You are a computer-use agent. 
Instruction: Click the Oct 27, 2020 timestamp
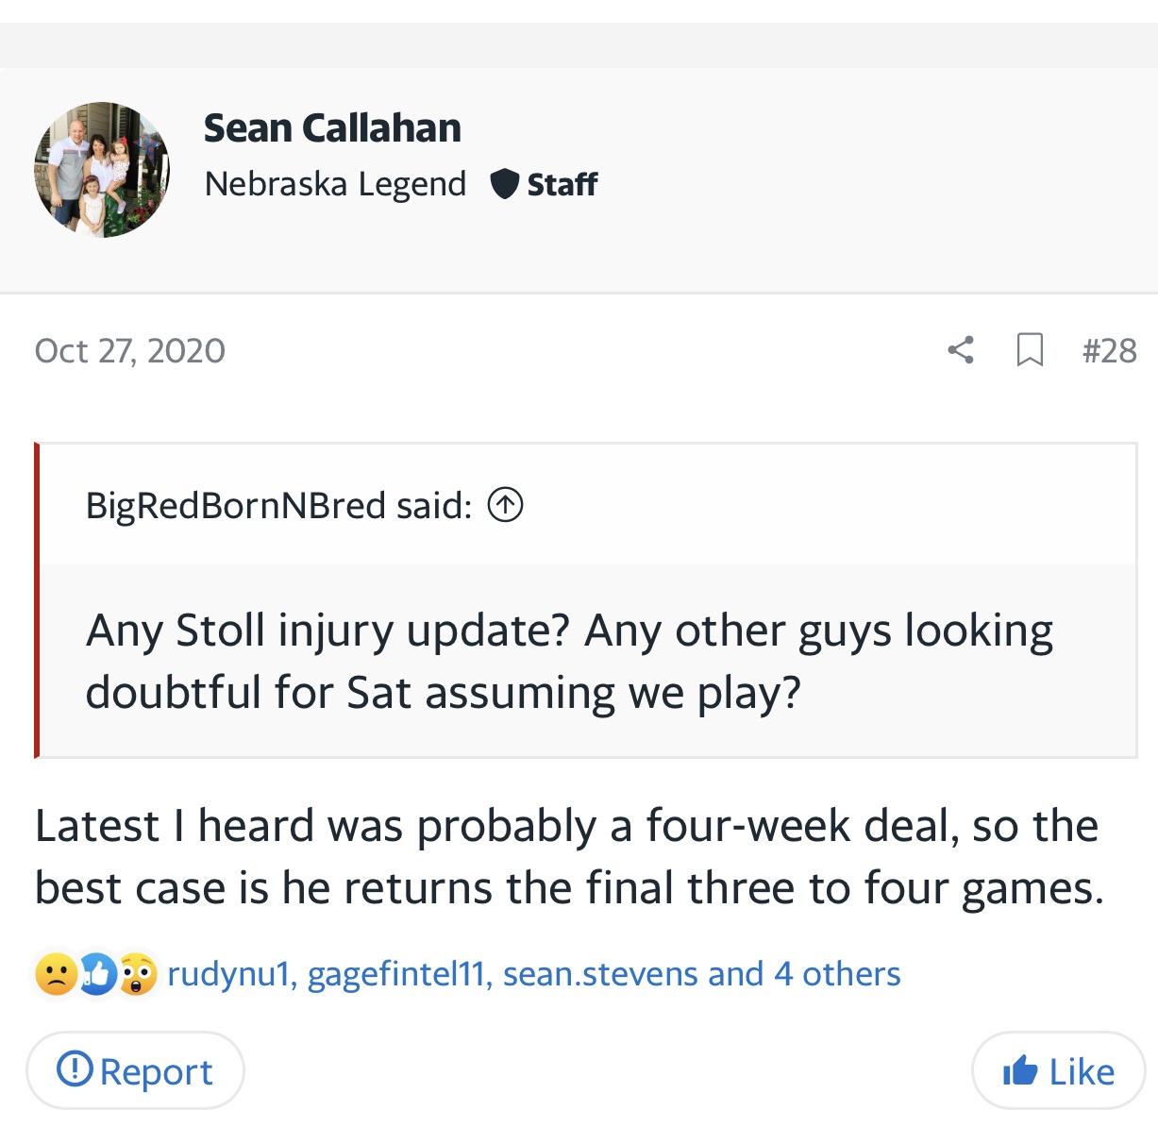point(130,350)
